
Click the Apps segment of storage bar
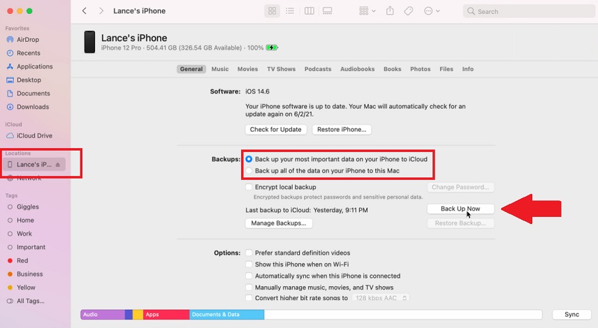[166, 314]
